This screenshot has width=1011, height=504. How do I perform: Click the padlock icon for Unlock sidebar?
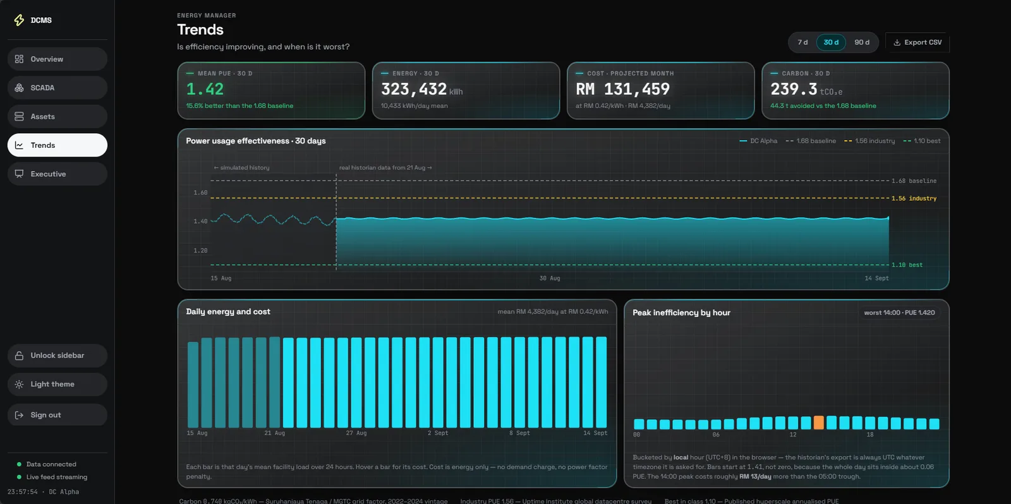click(x=19, y=356)
